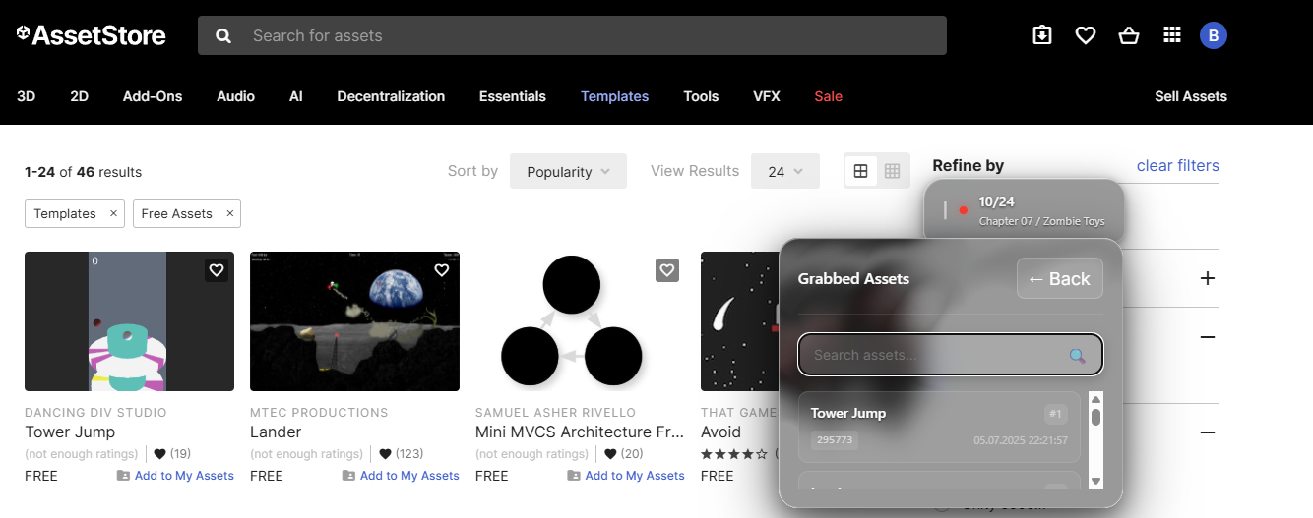Open the Tower Jump title link
The image size is (1313, 518).
point(70,432)
